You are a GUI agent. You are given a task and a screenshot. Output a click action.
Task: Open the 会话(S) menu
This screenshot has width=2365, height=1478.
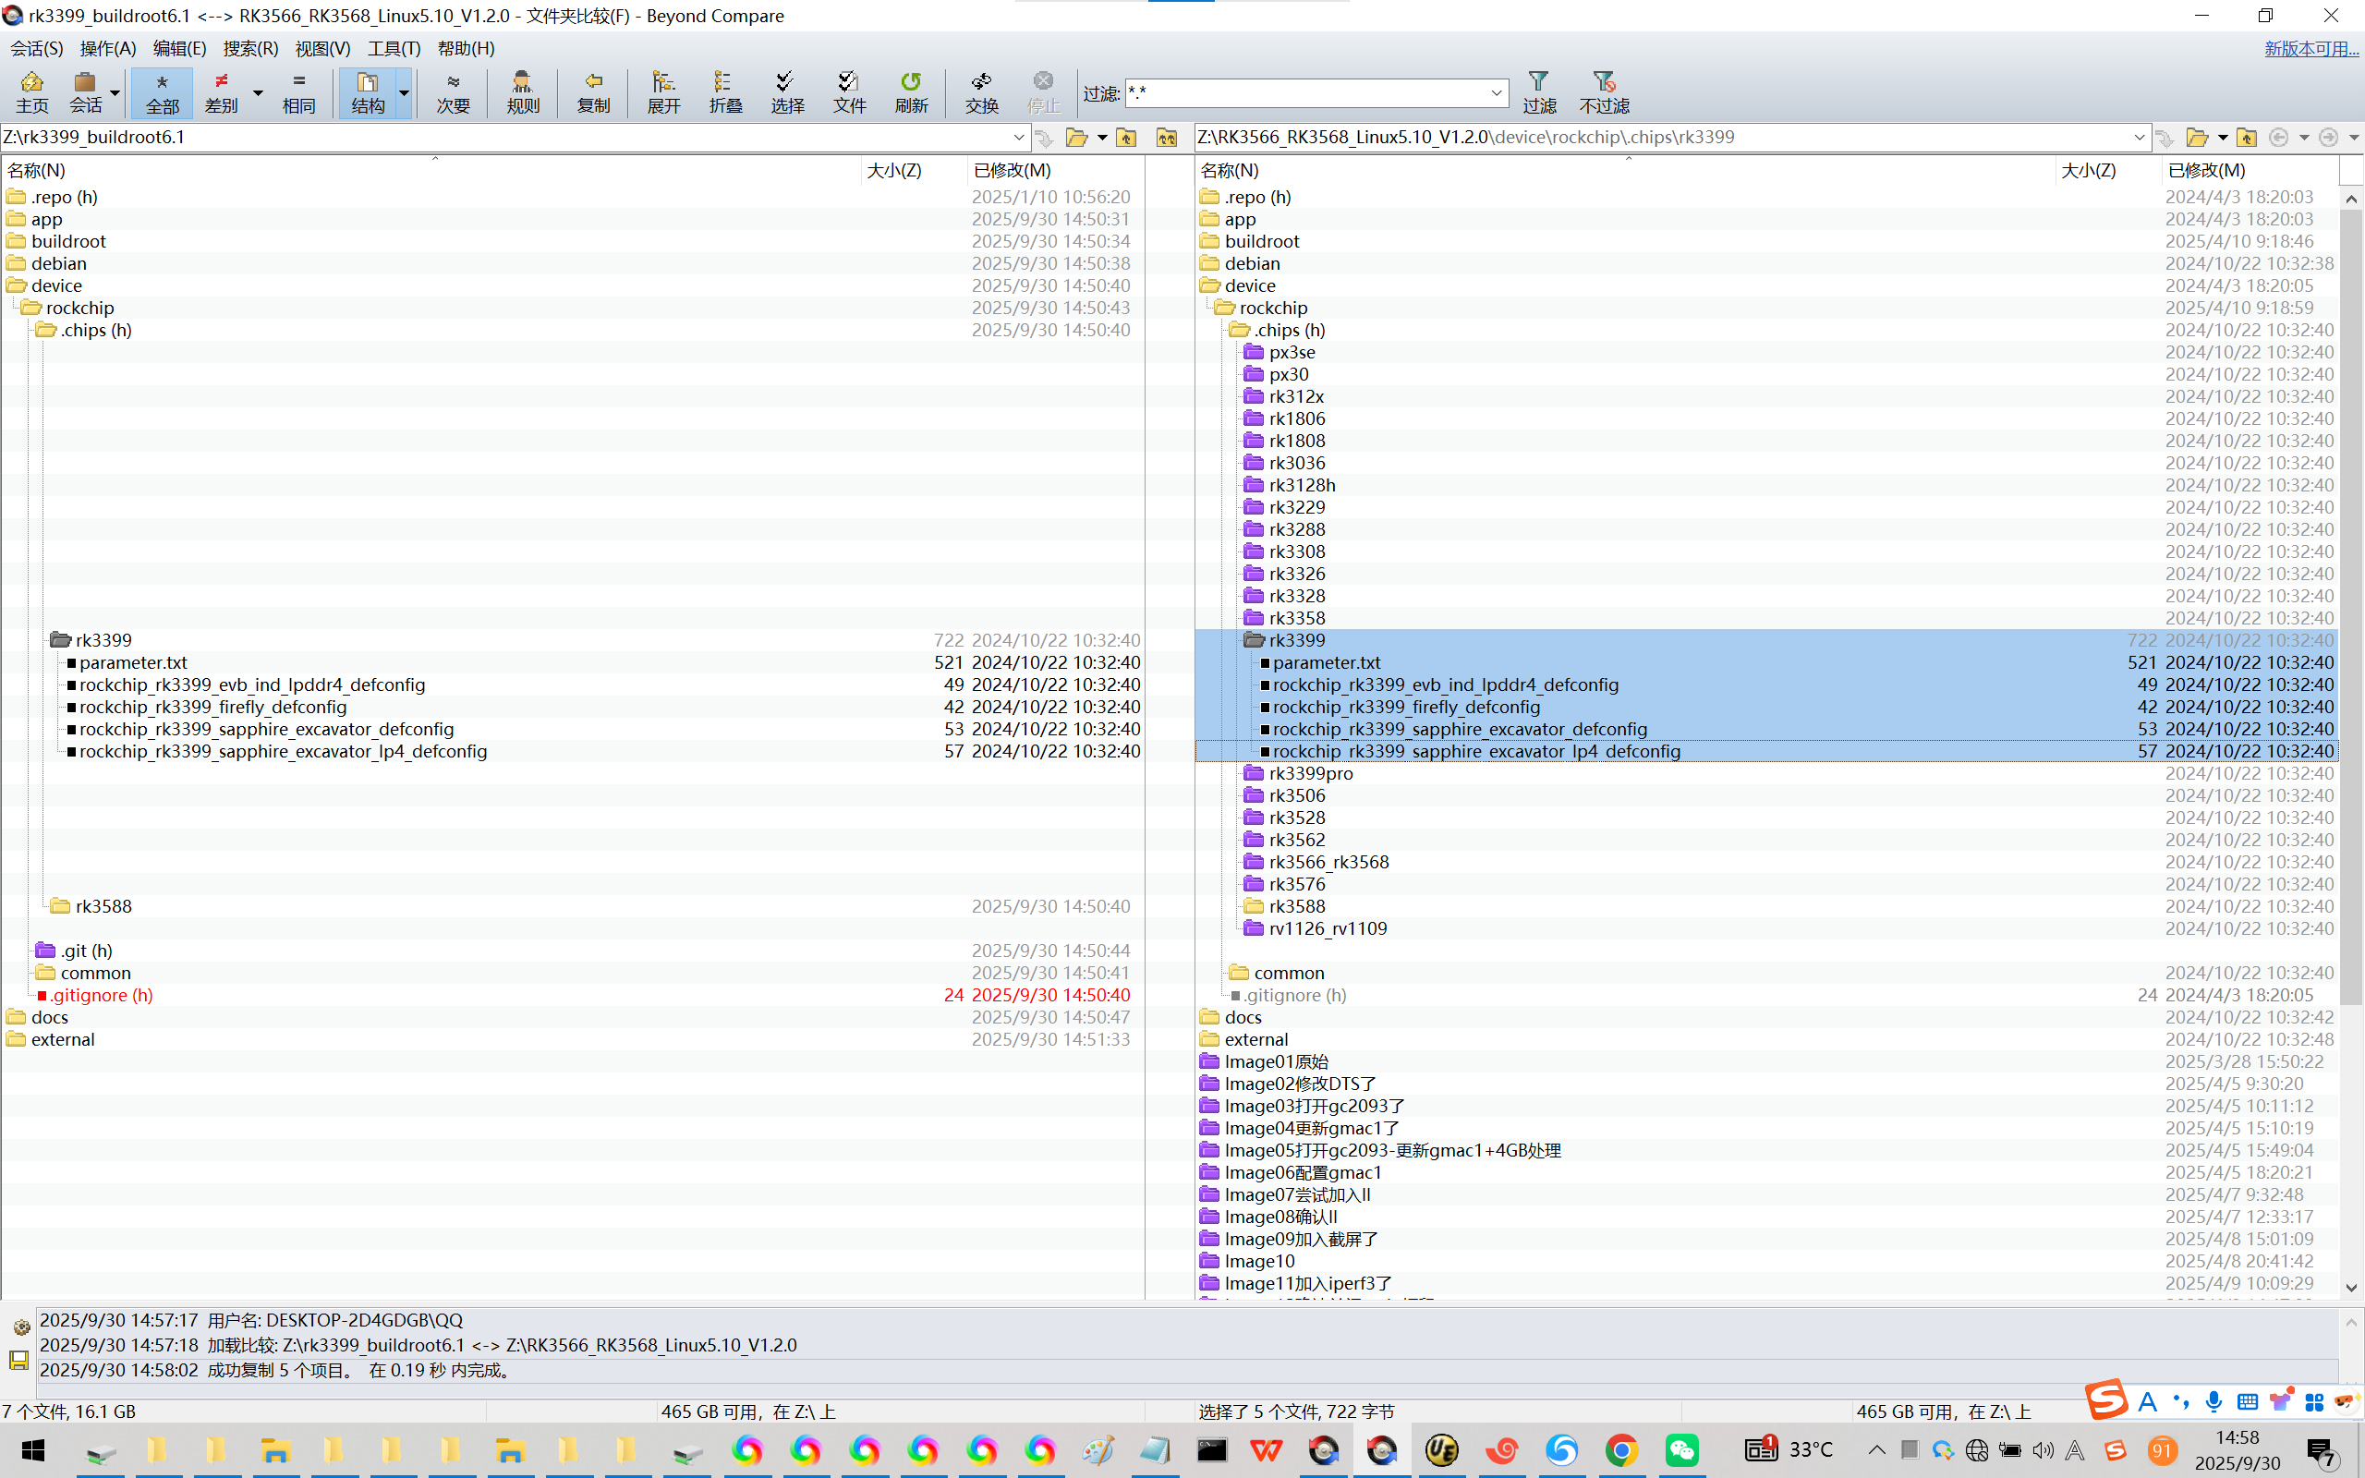(x=36, y=48)
